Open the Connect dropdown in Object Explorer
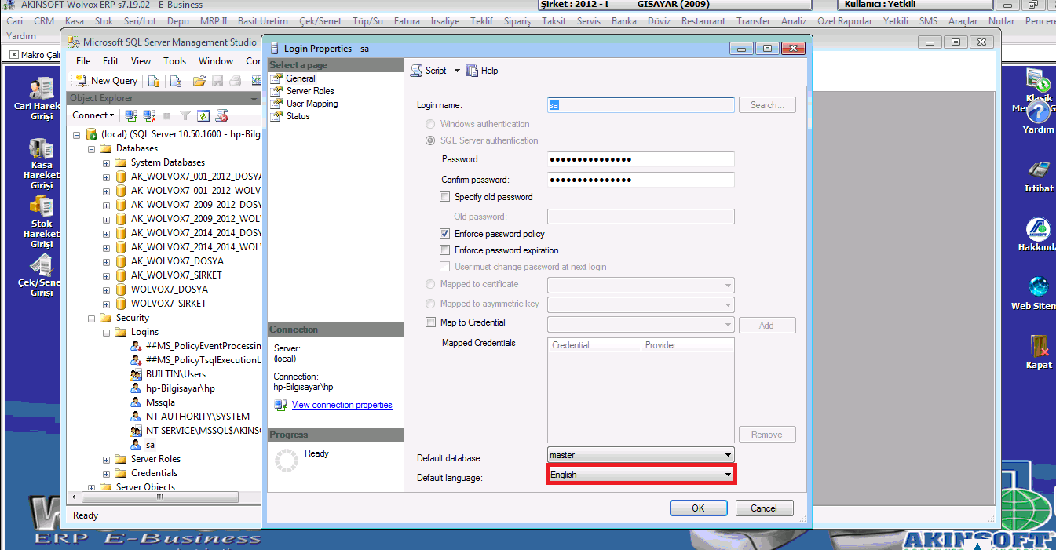The image size is (1056, 550). pyautogui.click(x=93, y=115)
